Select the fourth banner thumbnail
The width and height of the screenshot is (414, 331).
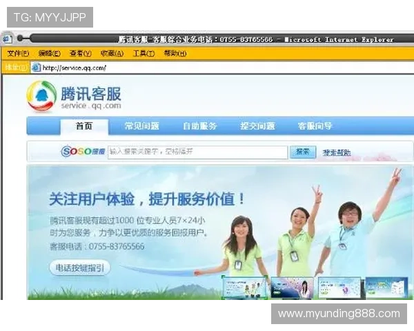(x=386, y=288)
